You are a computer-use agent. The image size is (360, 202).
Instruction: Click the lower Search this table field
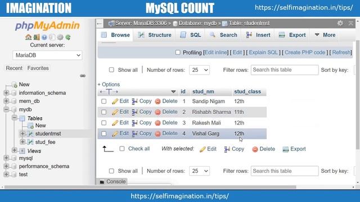[x=285, y=171]
